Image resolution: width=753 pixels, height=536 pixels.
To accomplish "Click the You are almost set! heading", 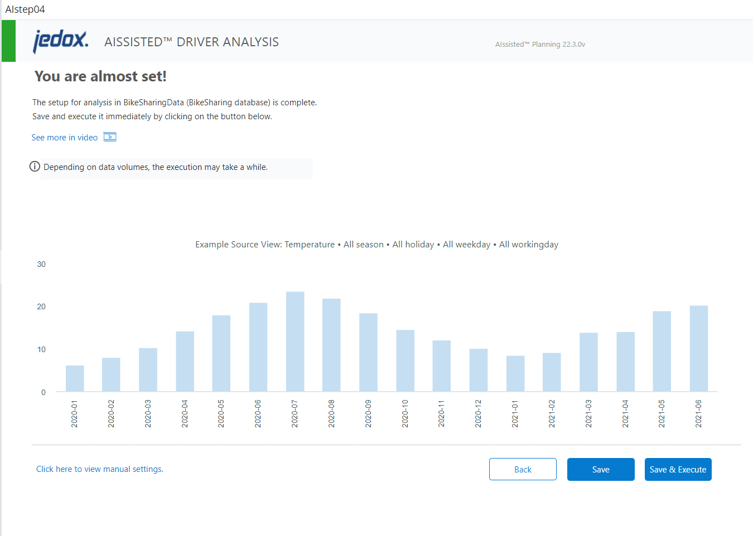I will pyautogui.click(x=100, y=76).
